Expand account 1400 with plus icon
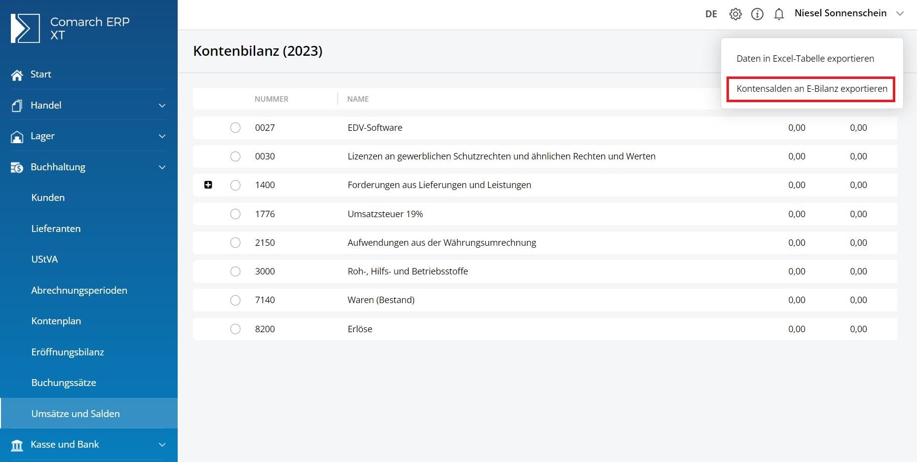Image resolution: width=917 pixels, height=462 pixels. click(x=208, y=185)
